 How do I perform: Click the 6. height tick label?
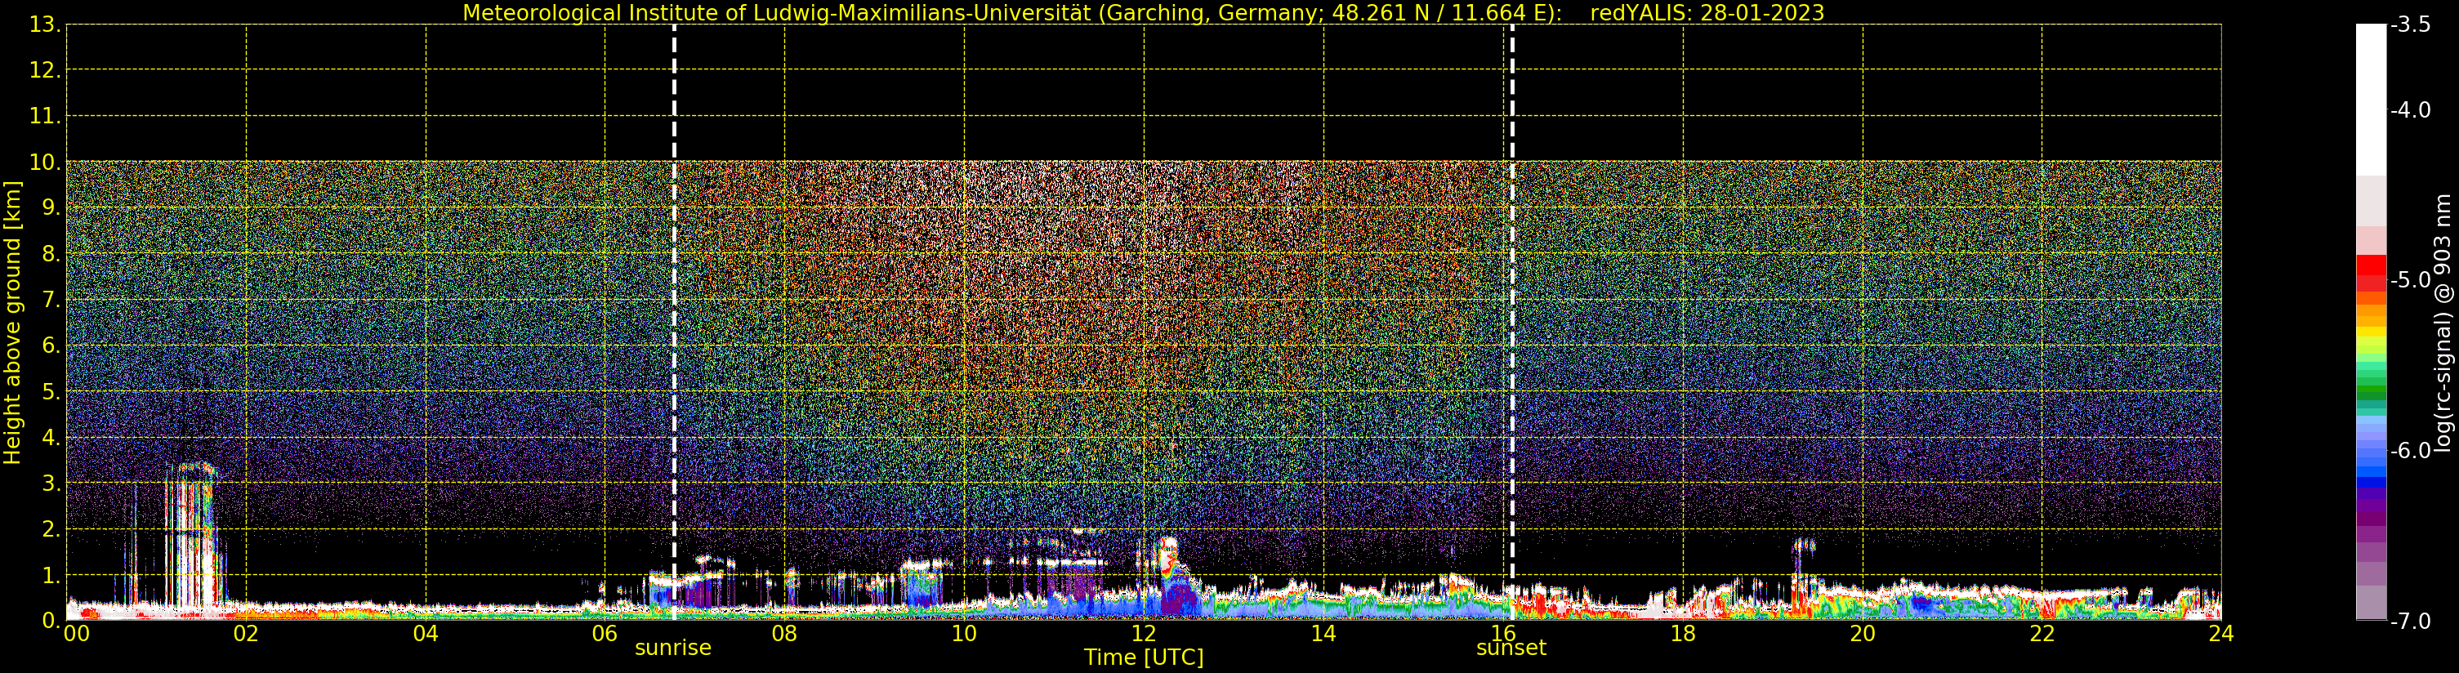tap(51, 346)
